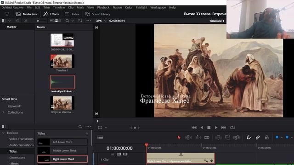Select the Timeline 1 thumbnail
Image resolution: width=294 pixels, height=165 pixels.
62,61
